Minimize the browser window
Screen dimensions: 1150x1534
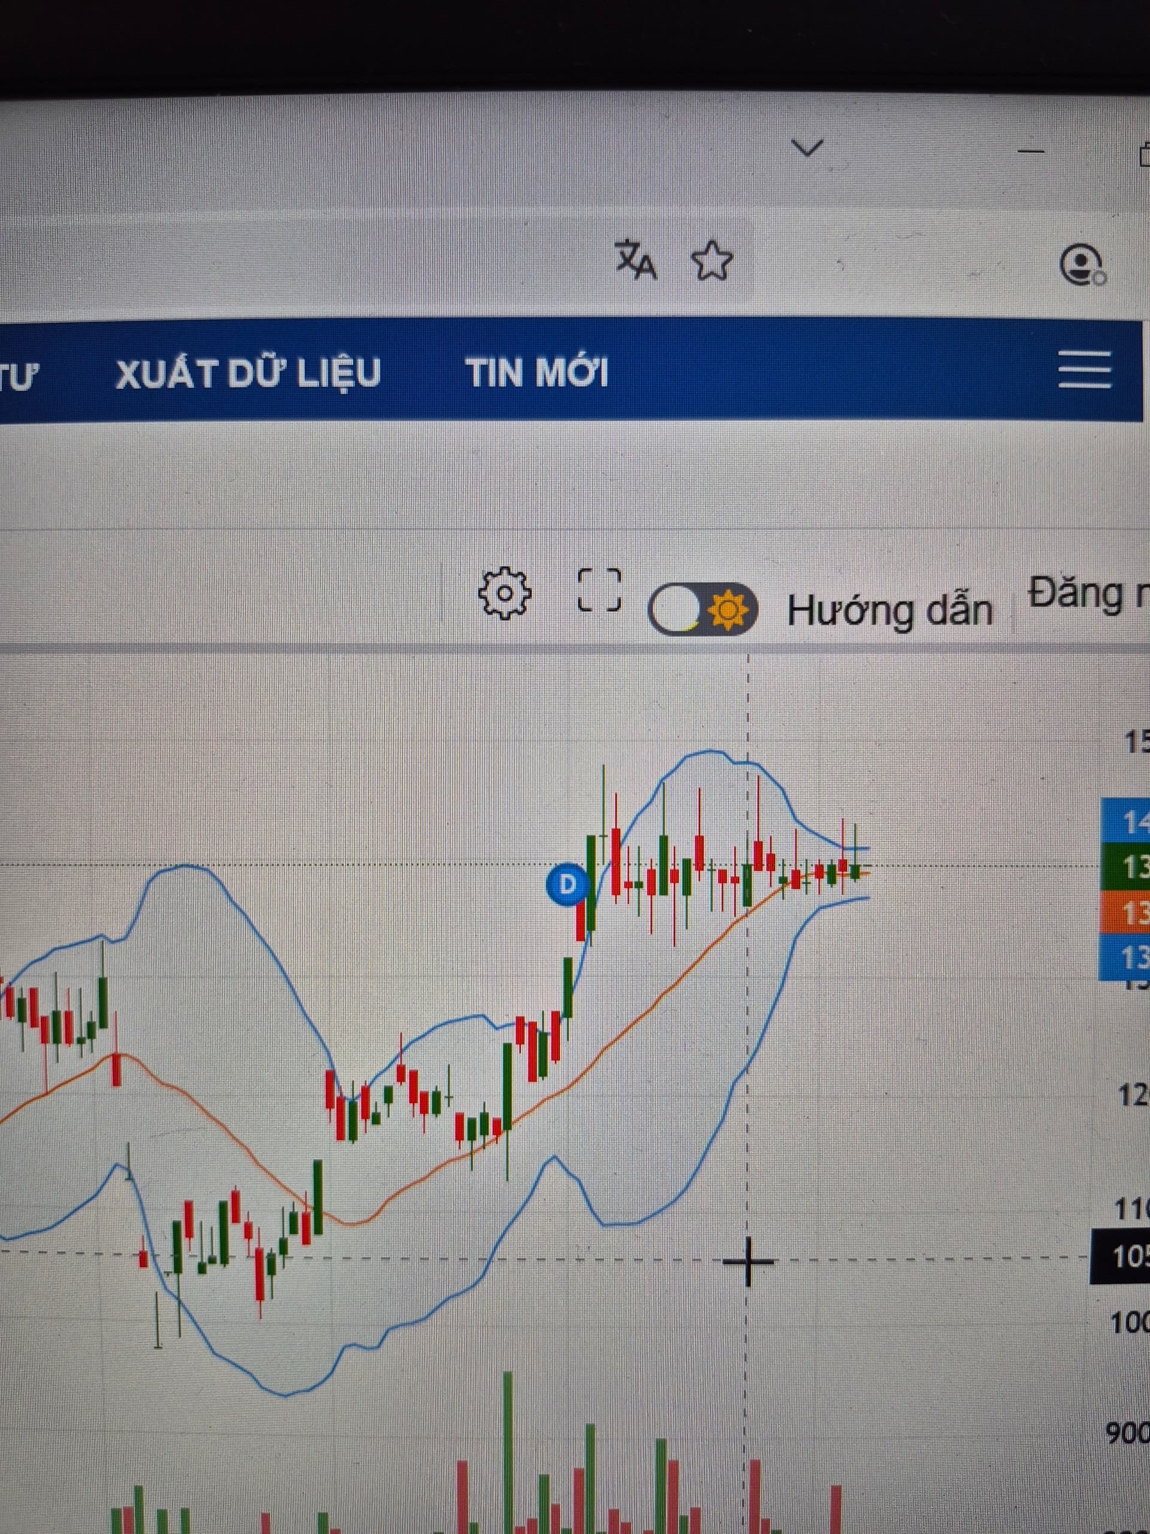1032,150
